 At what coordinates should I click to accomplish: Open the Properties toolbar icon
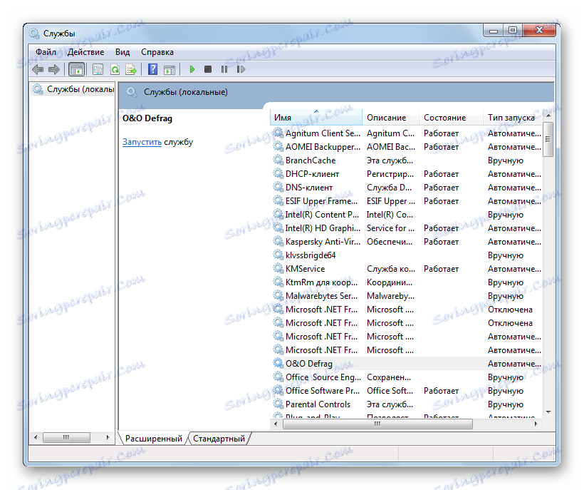tap(98, 69)
